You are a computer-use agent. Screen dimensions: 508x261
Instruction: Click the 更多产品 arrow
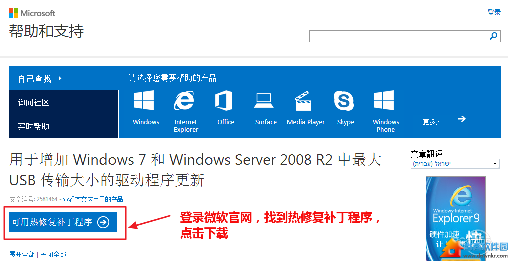[x=462, y=119]
